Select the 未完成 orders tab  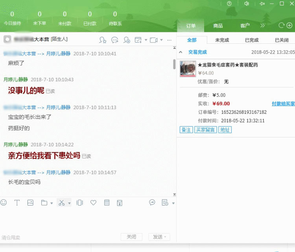(222, 40)
